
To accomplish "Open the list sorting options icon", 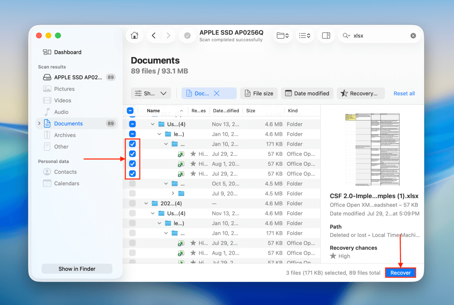I will (305, 35).
